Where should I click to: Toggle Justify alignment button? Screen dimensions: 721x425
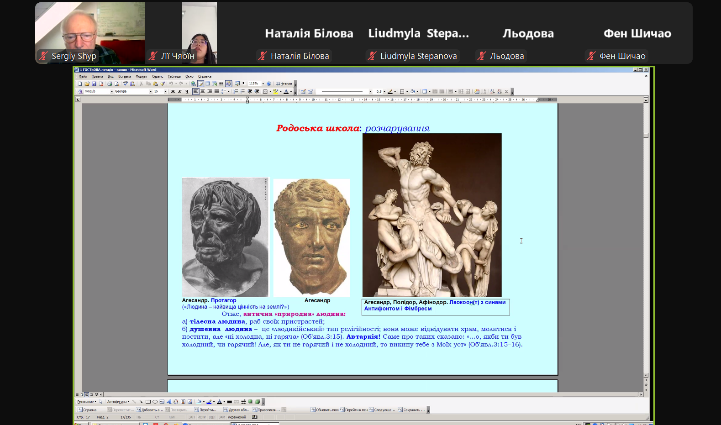tap(216, 91)
